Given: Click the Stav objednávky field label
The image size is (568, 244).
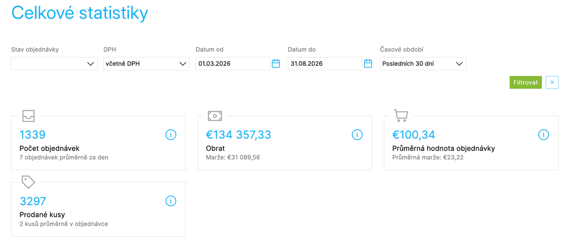Looking at the screenshot, I should [x=35, y=49].
